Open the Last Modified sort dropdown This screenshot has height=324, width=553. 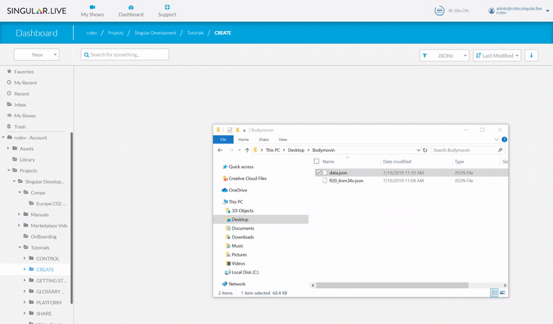pos(496,56)
